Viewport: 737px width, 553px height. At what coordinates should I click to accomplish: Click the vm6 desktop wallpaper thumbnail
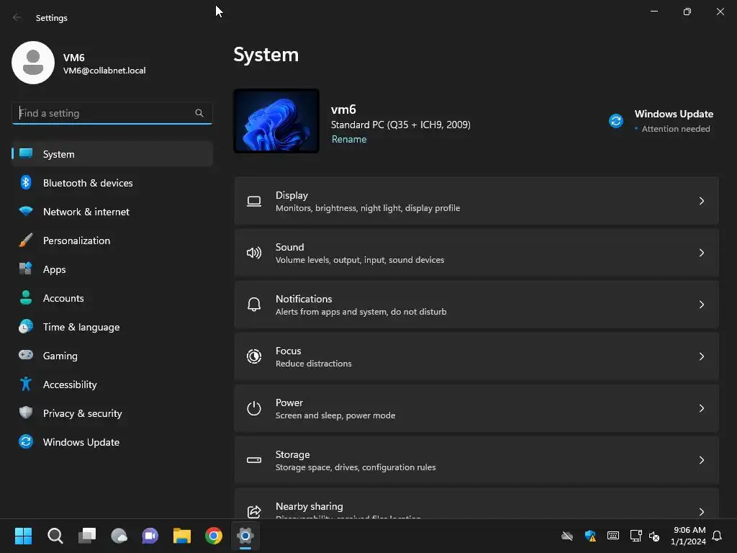click(276, 121)
